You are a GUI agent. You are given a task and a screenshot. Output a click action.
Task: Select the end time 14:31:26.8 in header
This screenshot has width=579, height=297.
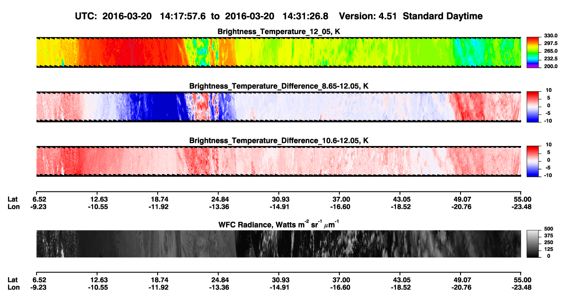tap(306, 16)
